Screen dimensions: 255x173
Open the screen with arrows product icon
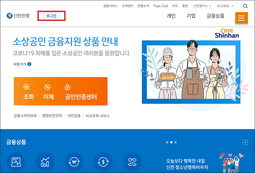[16, 162]
